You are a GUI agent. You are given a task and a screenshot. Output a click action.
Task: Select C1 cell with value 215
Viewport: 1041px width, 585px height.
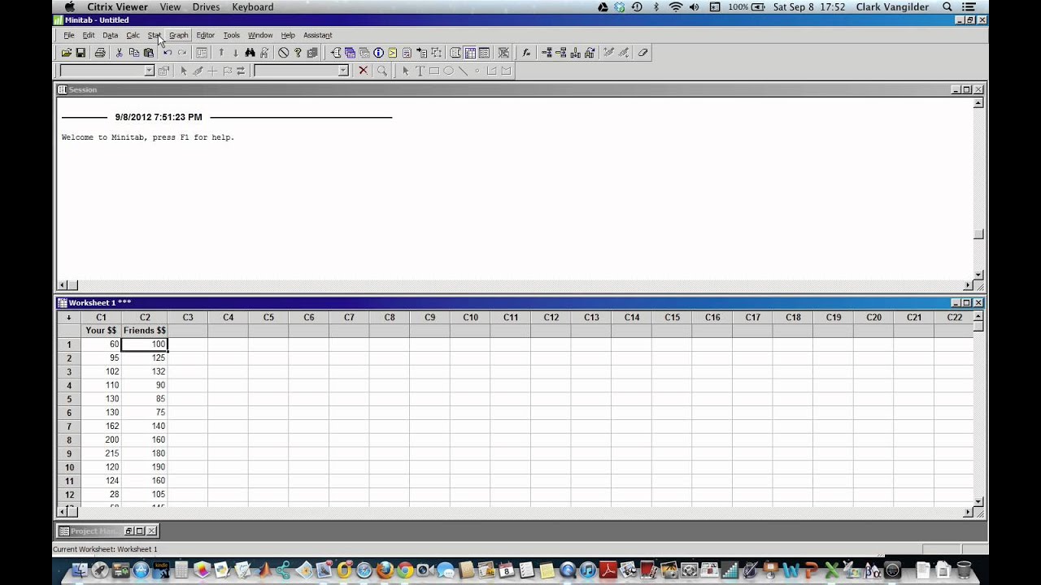101,453
